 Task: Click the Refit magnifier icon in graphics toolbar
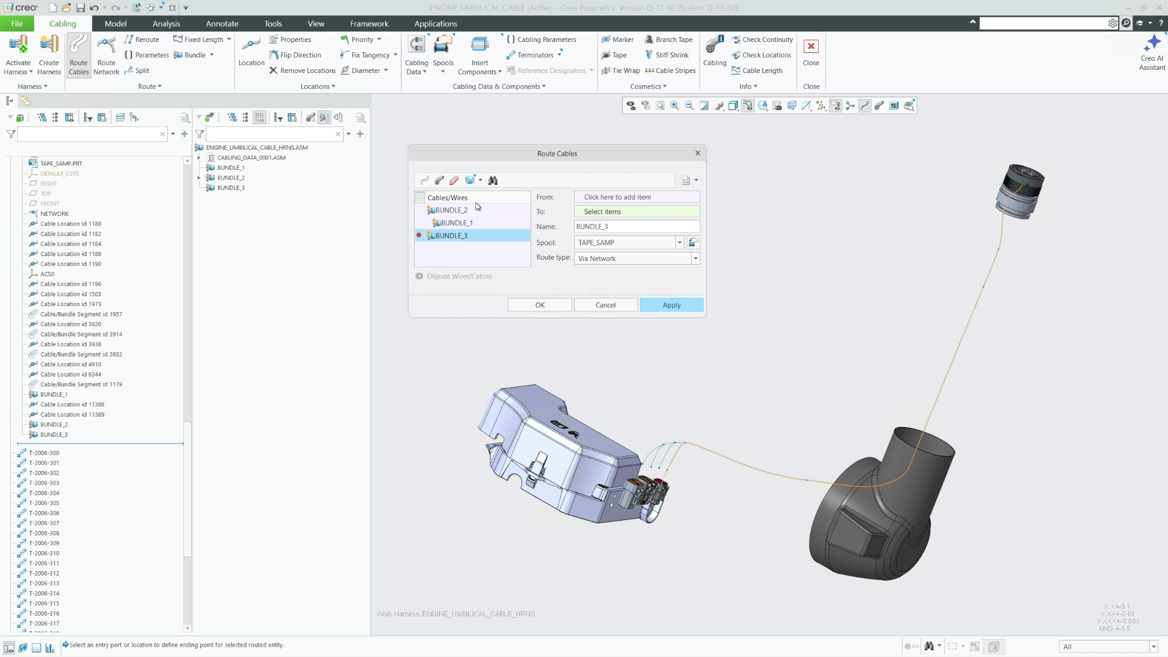(660, 106)
